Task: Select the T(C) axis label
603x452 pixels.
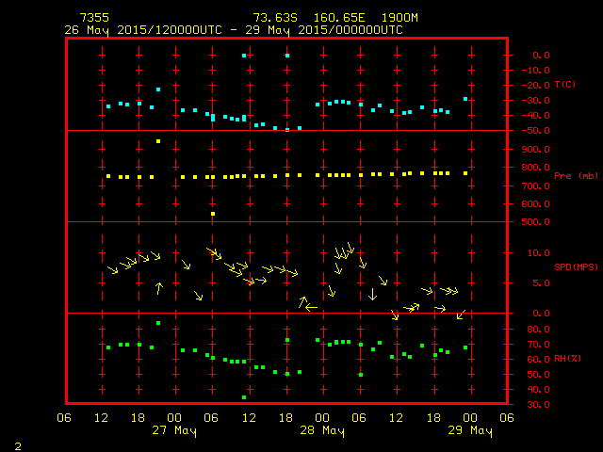Action: click(x=565, y=84)
